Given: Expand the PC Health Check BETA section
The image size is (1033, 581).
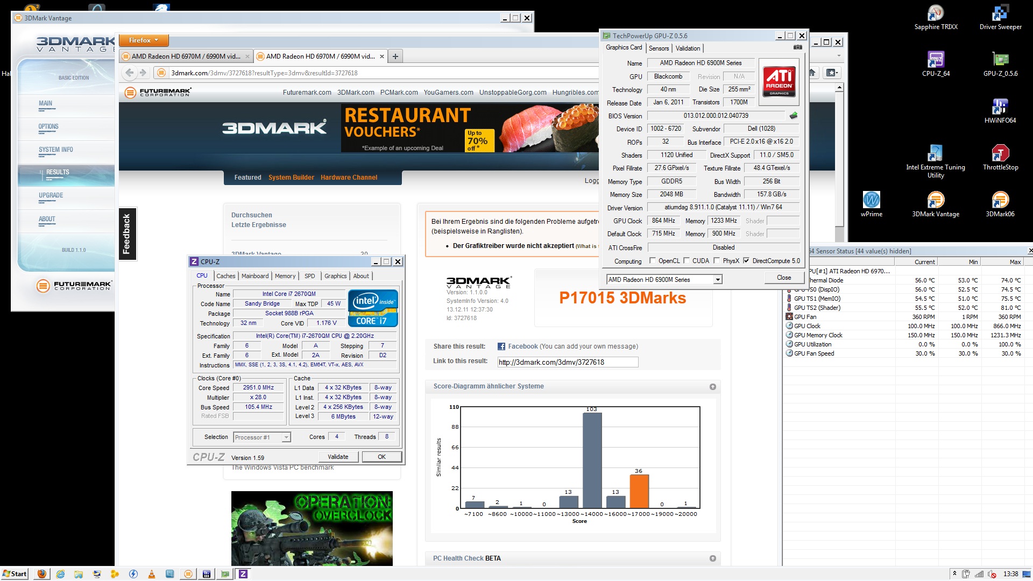Looking at the screenshot, I should point(712,558).
